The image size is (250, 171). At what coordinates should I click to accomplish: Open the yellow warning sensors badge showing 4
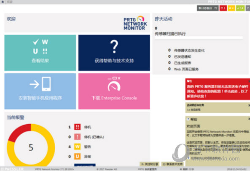[x=231, y=8]
